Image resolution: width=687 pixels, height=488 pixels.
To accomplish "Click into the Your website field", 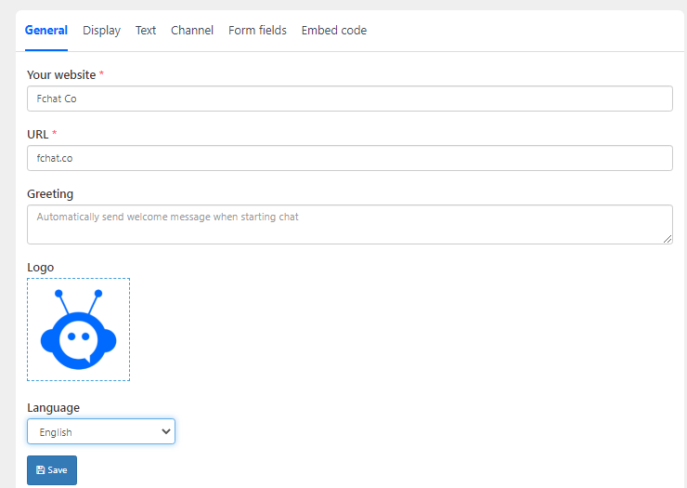I will (x=350, y=99).
